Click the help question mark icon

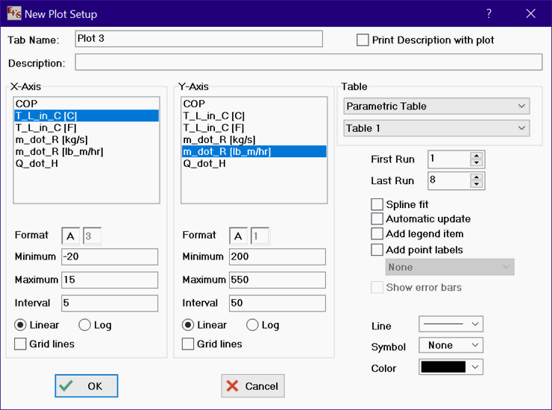coord(489,14)
